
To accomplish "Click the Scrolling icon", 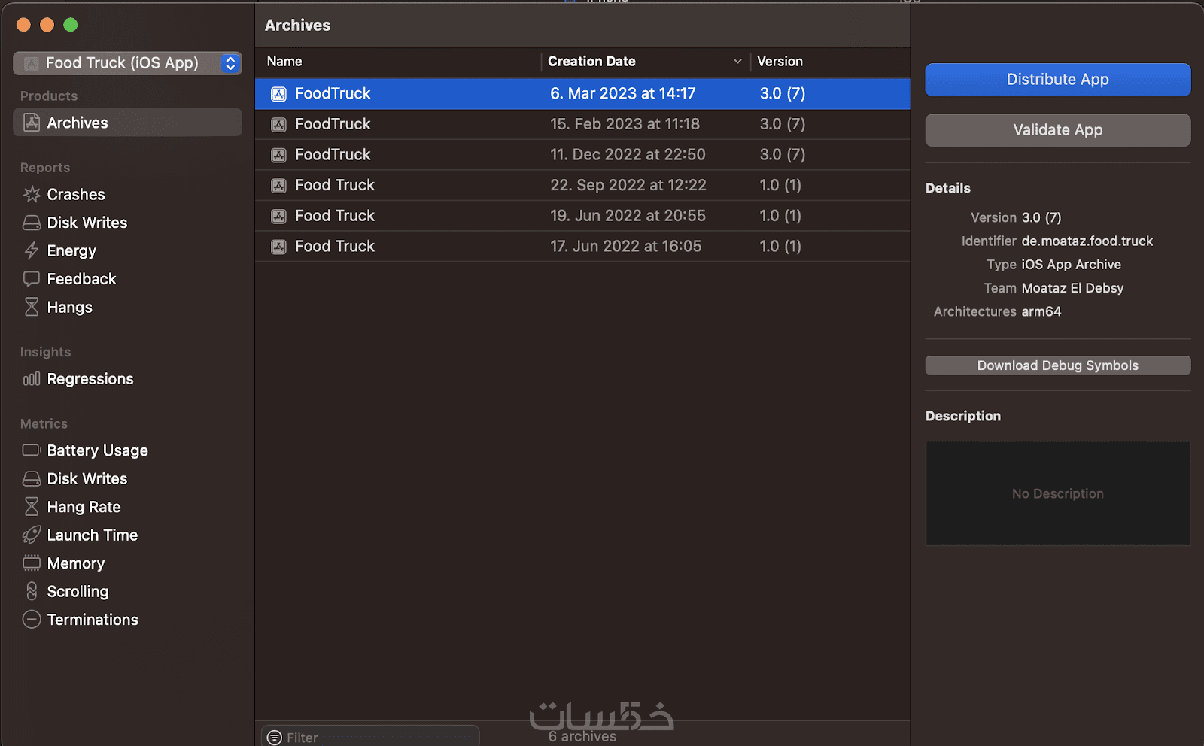I will click(x=32, y=591).
